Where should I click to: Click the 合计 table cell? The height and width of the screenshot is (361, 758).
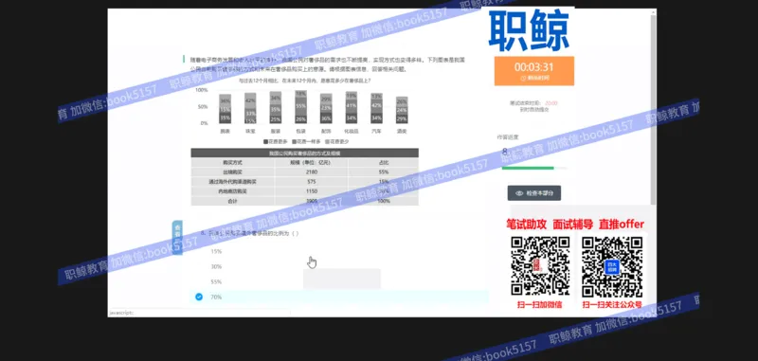(x=232, y=201)
